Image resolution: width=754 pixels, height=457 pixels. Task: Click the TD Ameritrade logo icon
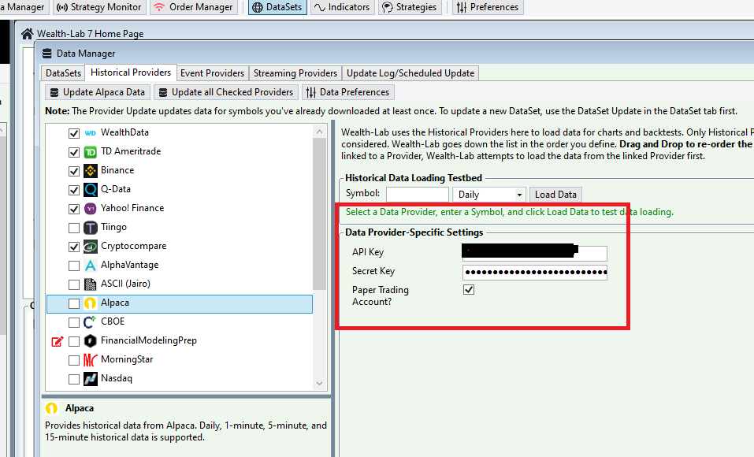91,151
